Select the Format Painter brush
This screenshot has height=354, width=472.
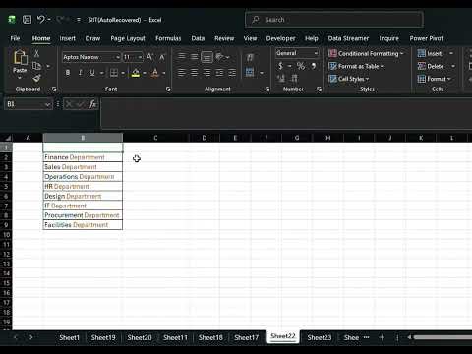point(36,78)
